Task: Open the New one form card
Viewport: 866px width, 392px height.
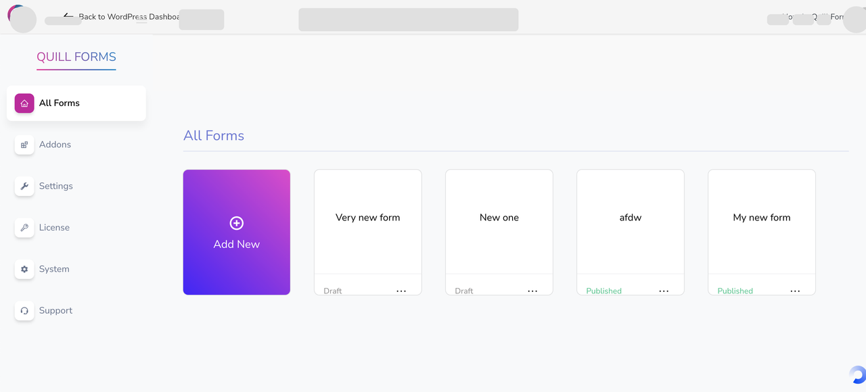Action: pos(499,232)
